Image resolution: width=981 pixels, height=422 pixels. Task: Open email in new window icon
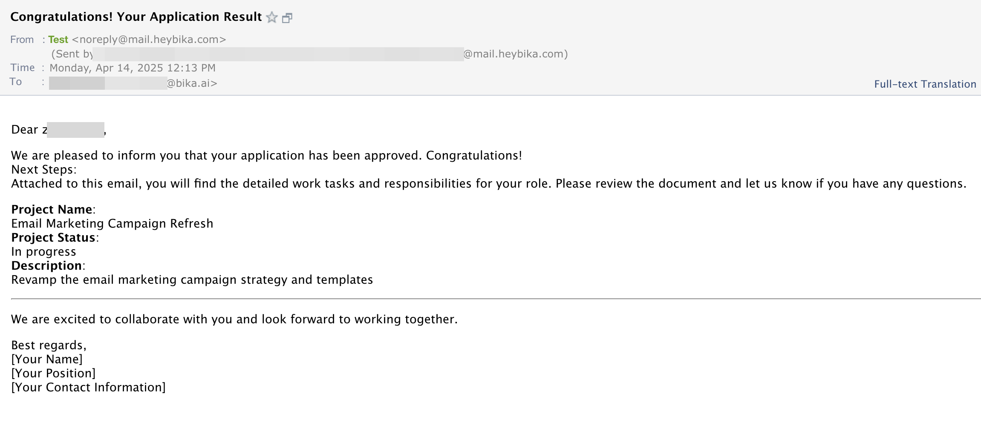click(x=287, y=18)
